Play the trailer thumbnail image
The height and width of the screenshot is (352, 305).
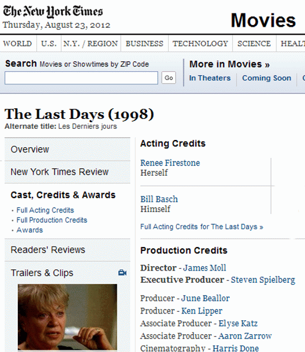click(x=68, y=317)
